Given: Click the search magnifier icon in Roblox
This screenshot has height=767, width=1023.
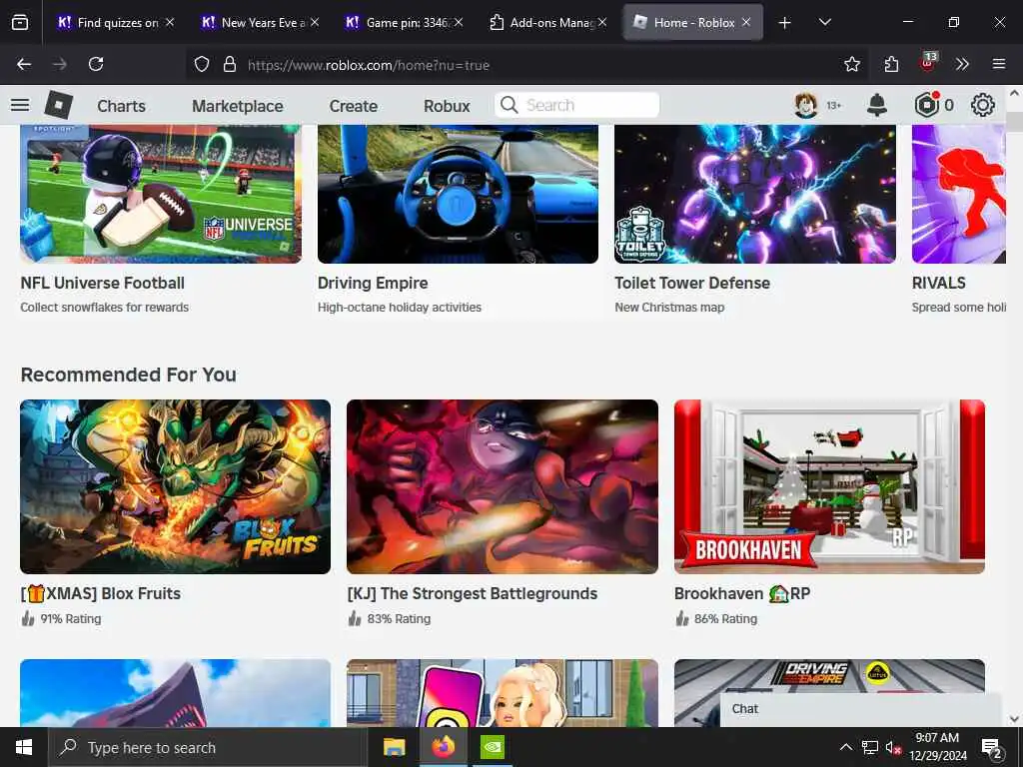Looking at the screenshot, I should coord(509,105).
